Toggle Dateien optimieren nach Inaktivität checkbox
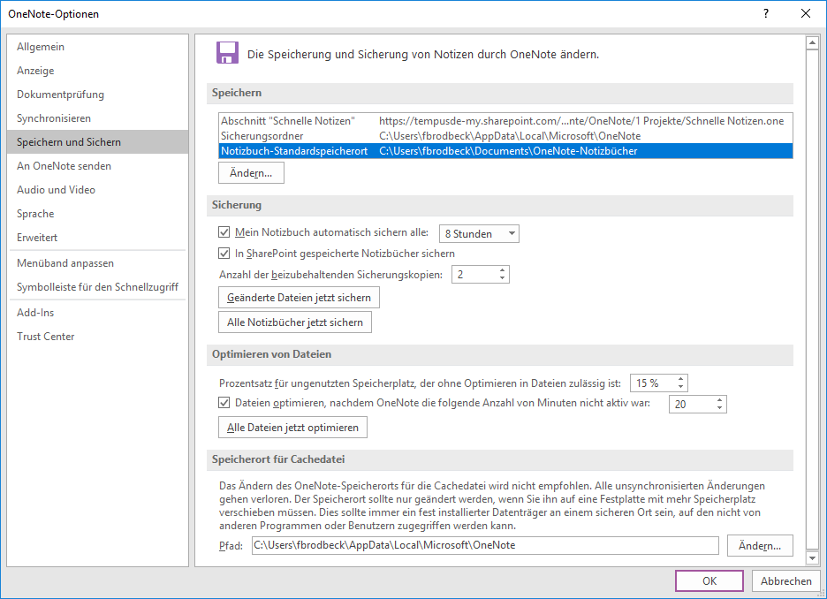827x599 pixels. pyautogui.click(x=224, y=403)
